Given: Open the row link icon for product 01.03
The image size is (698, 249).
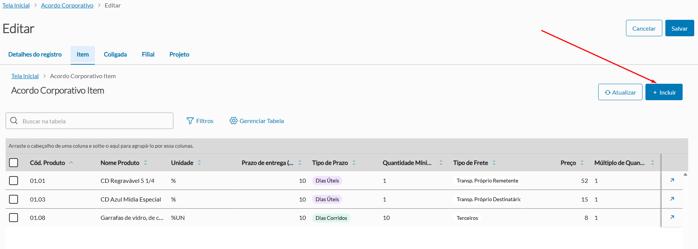Looking at the screenshot, I should (672, 199).
